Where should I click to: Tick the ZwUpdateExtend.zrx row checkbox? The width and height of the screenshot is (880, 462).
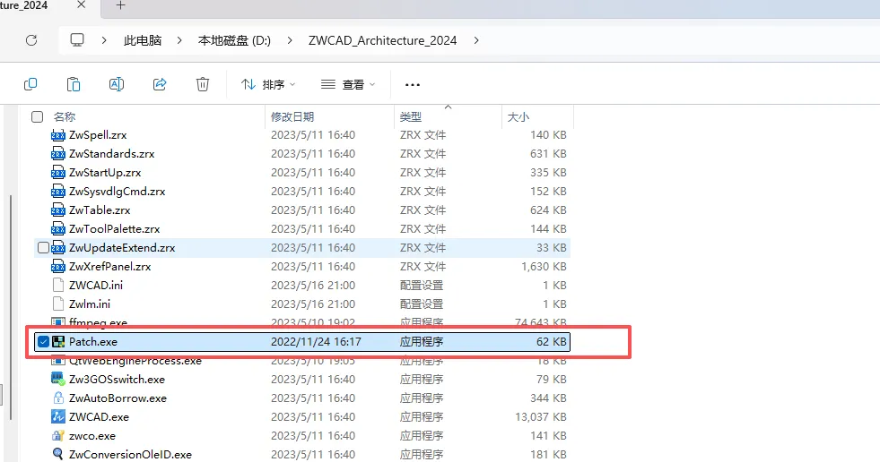point(43,247)
